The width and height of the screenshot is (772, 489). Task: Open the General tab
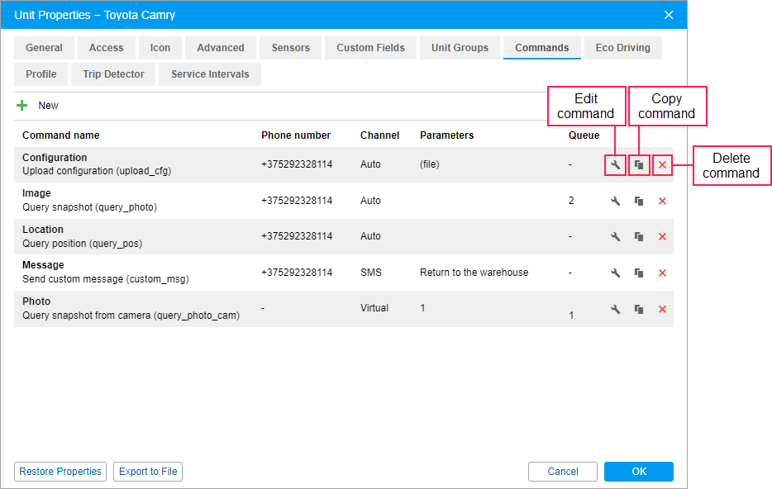pyautogui.click(x=44, y=48)
